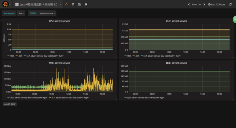The width and height of the screenshot is (236, 128).
Task: Open dashboard settings gear icon
Action: click(86, 4)
